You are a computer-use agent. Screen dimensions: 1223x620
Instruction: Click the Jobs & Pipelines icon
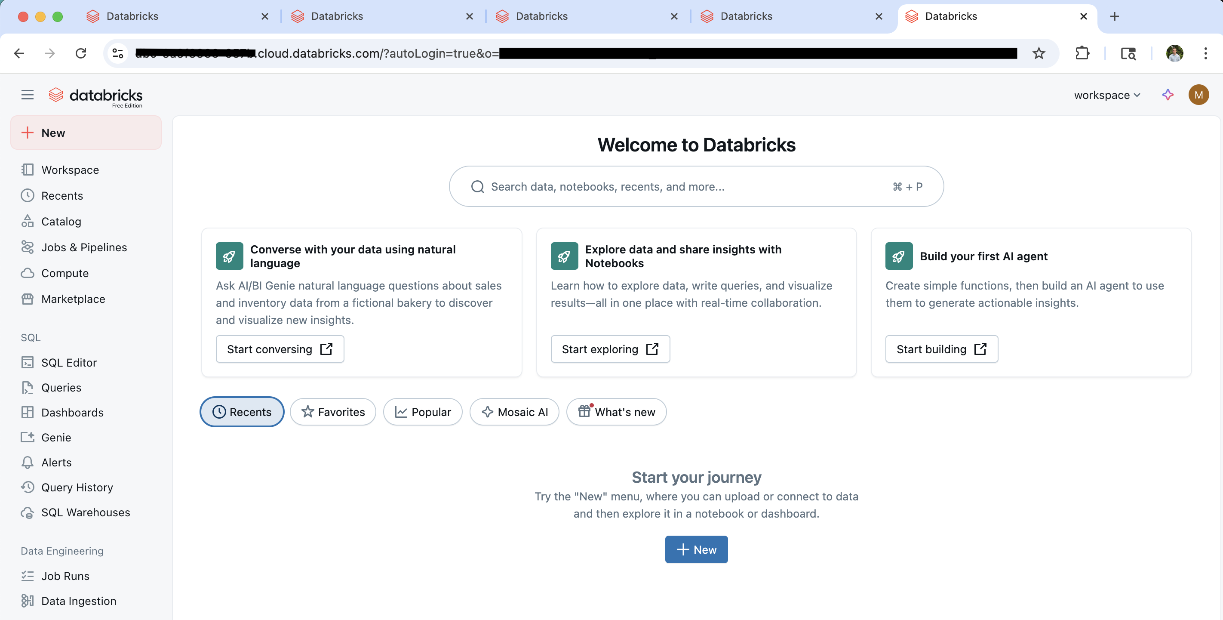coord(28,247)
